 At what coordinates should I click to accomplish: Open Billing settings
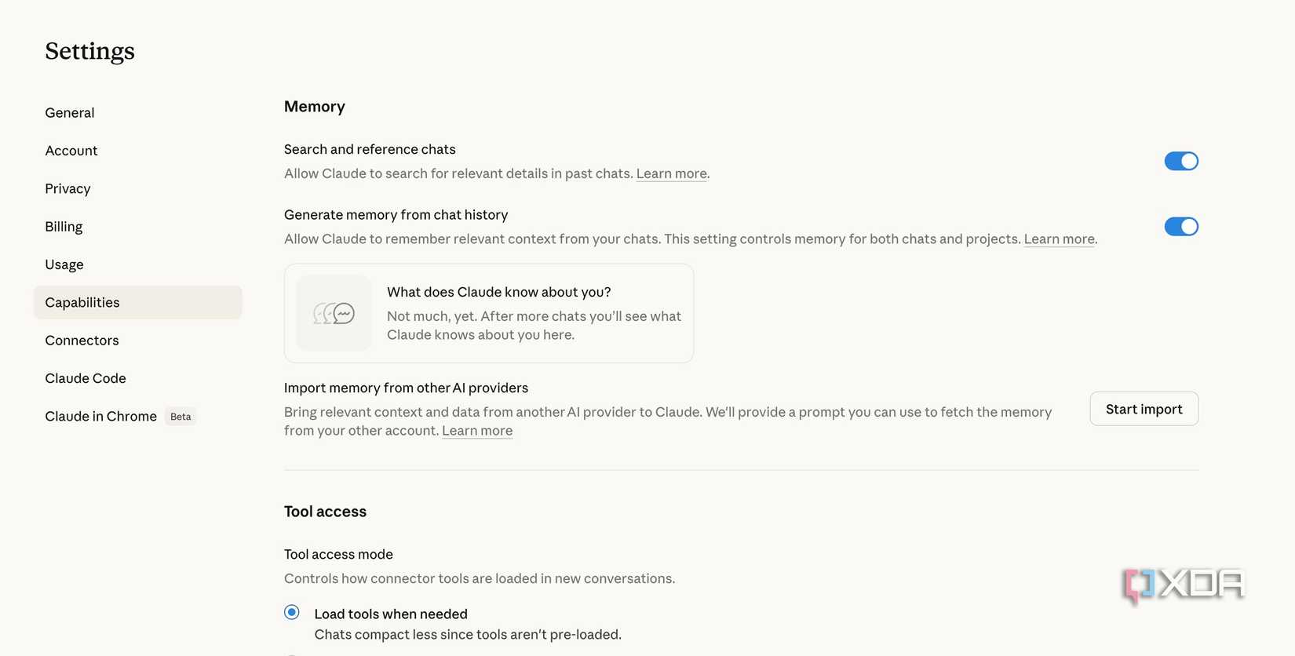[64, 226]
